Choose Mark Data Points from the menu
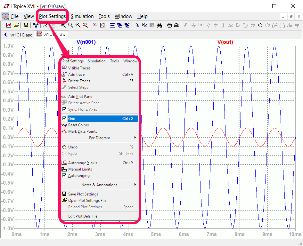The width and height of the screenshot is (303, 246). coord(100,131)
